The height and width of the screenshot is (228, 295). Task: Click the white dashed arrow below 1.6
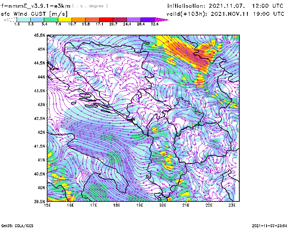10,20
